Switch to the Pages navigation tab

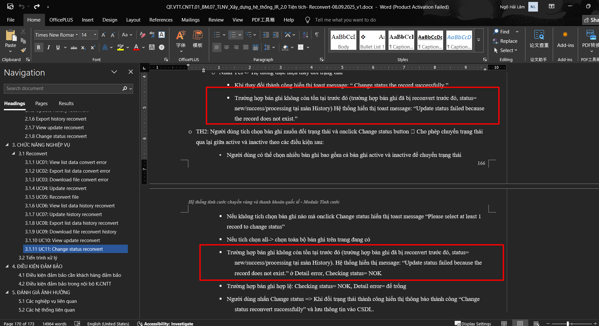[41, 104]
